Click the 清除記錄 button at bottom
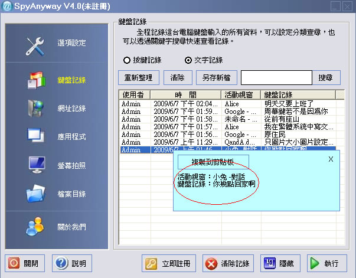Screen dimensions: 356x278 pyautogui.click(x=228, y=263)
